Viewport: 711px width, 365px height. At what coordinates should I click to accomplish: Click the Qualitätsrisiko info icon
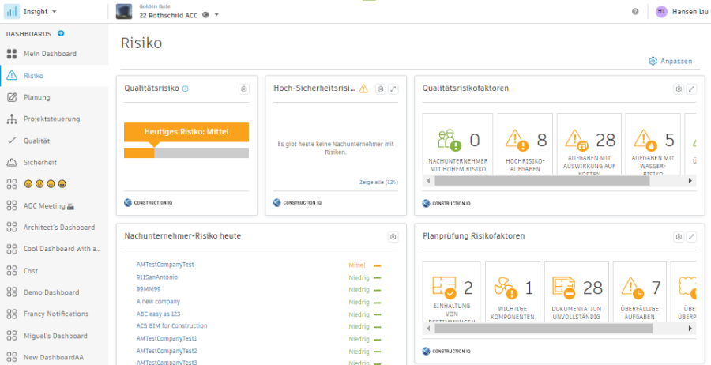click(186, 88)
